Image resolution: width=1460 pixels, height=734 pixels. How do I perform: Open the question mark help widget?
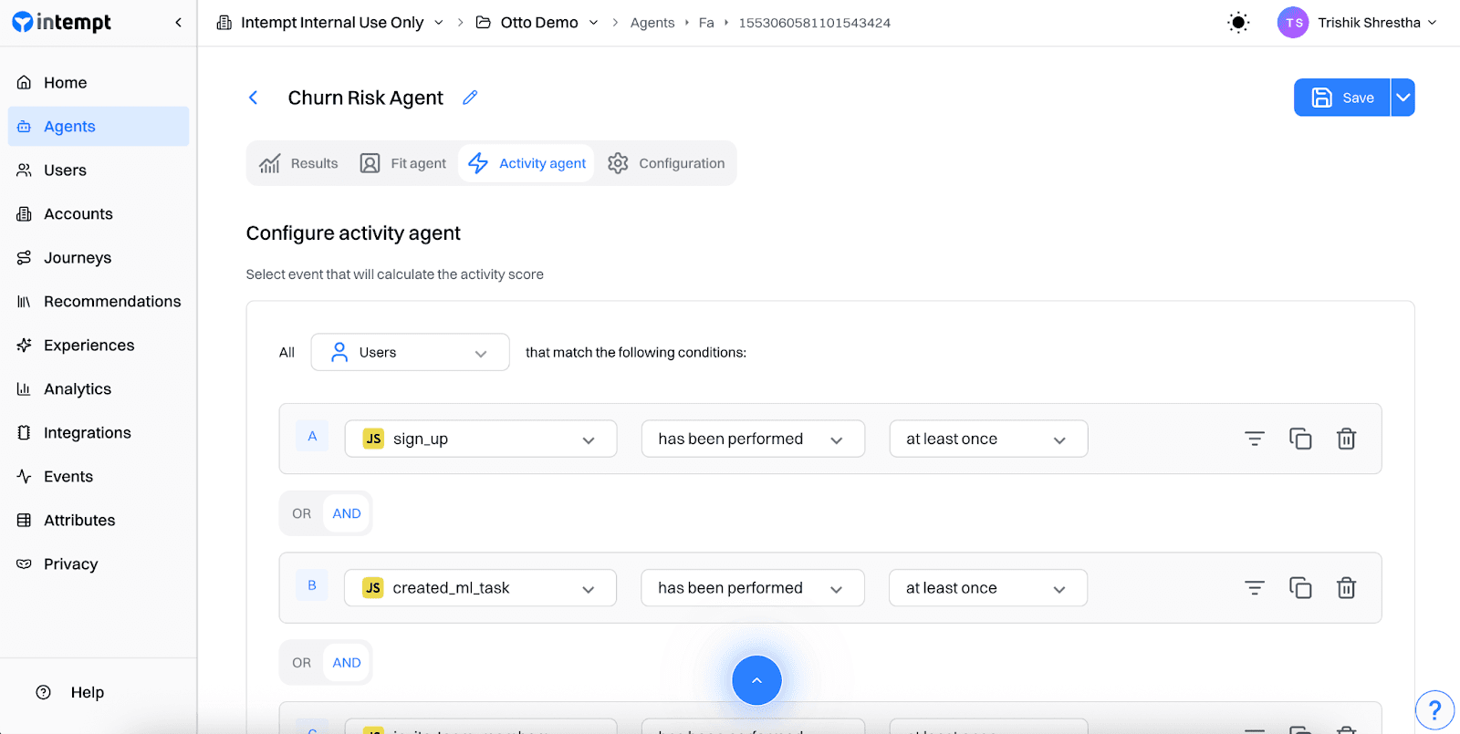(1434, 710)
